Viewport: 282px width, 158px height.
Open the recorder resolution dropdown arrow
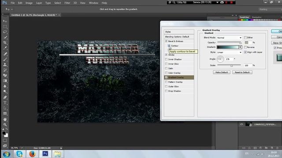(217, 3)
